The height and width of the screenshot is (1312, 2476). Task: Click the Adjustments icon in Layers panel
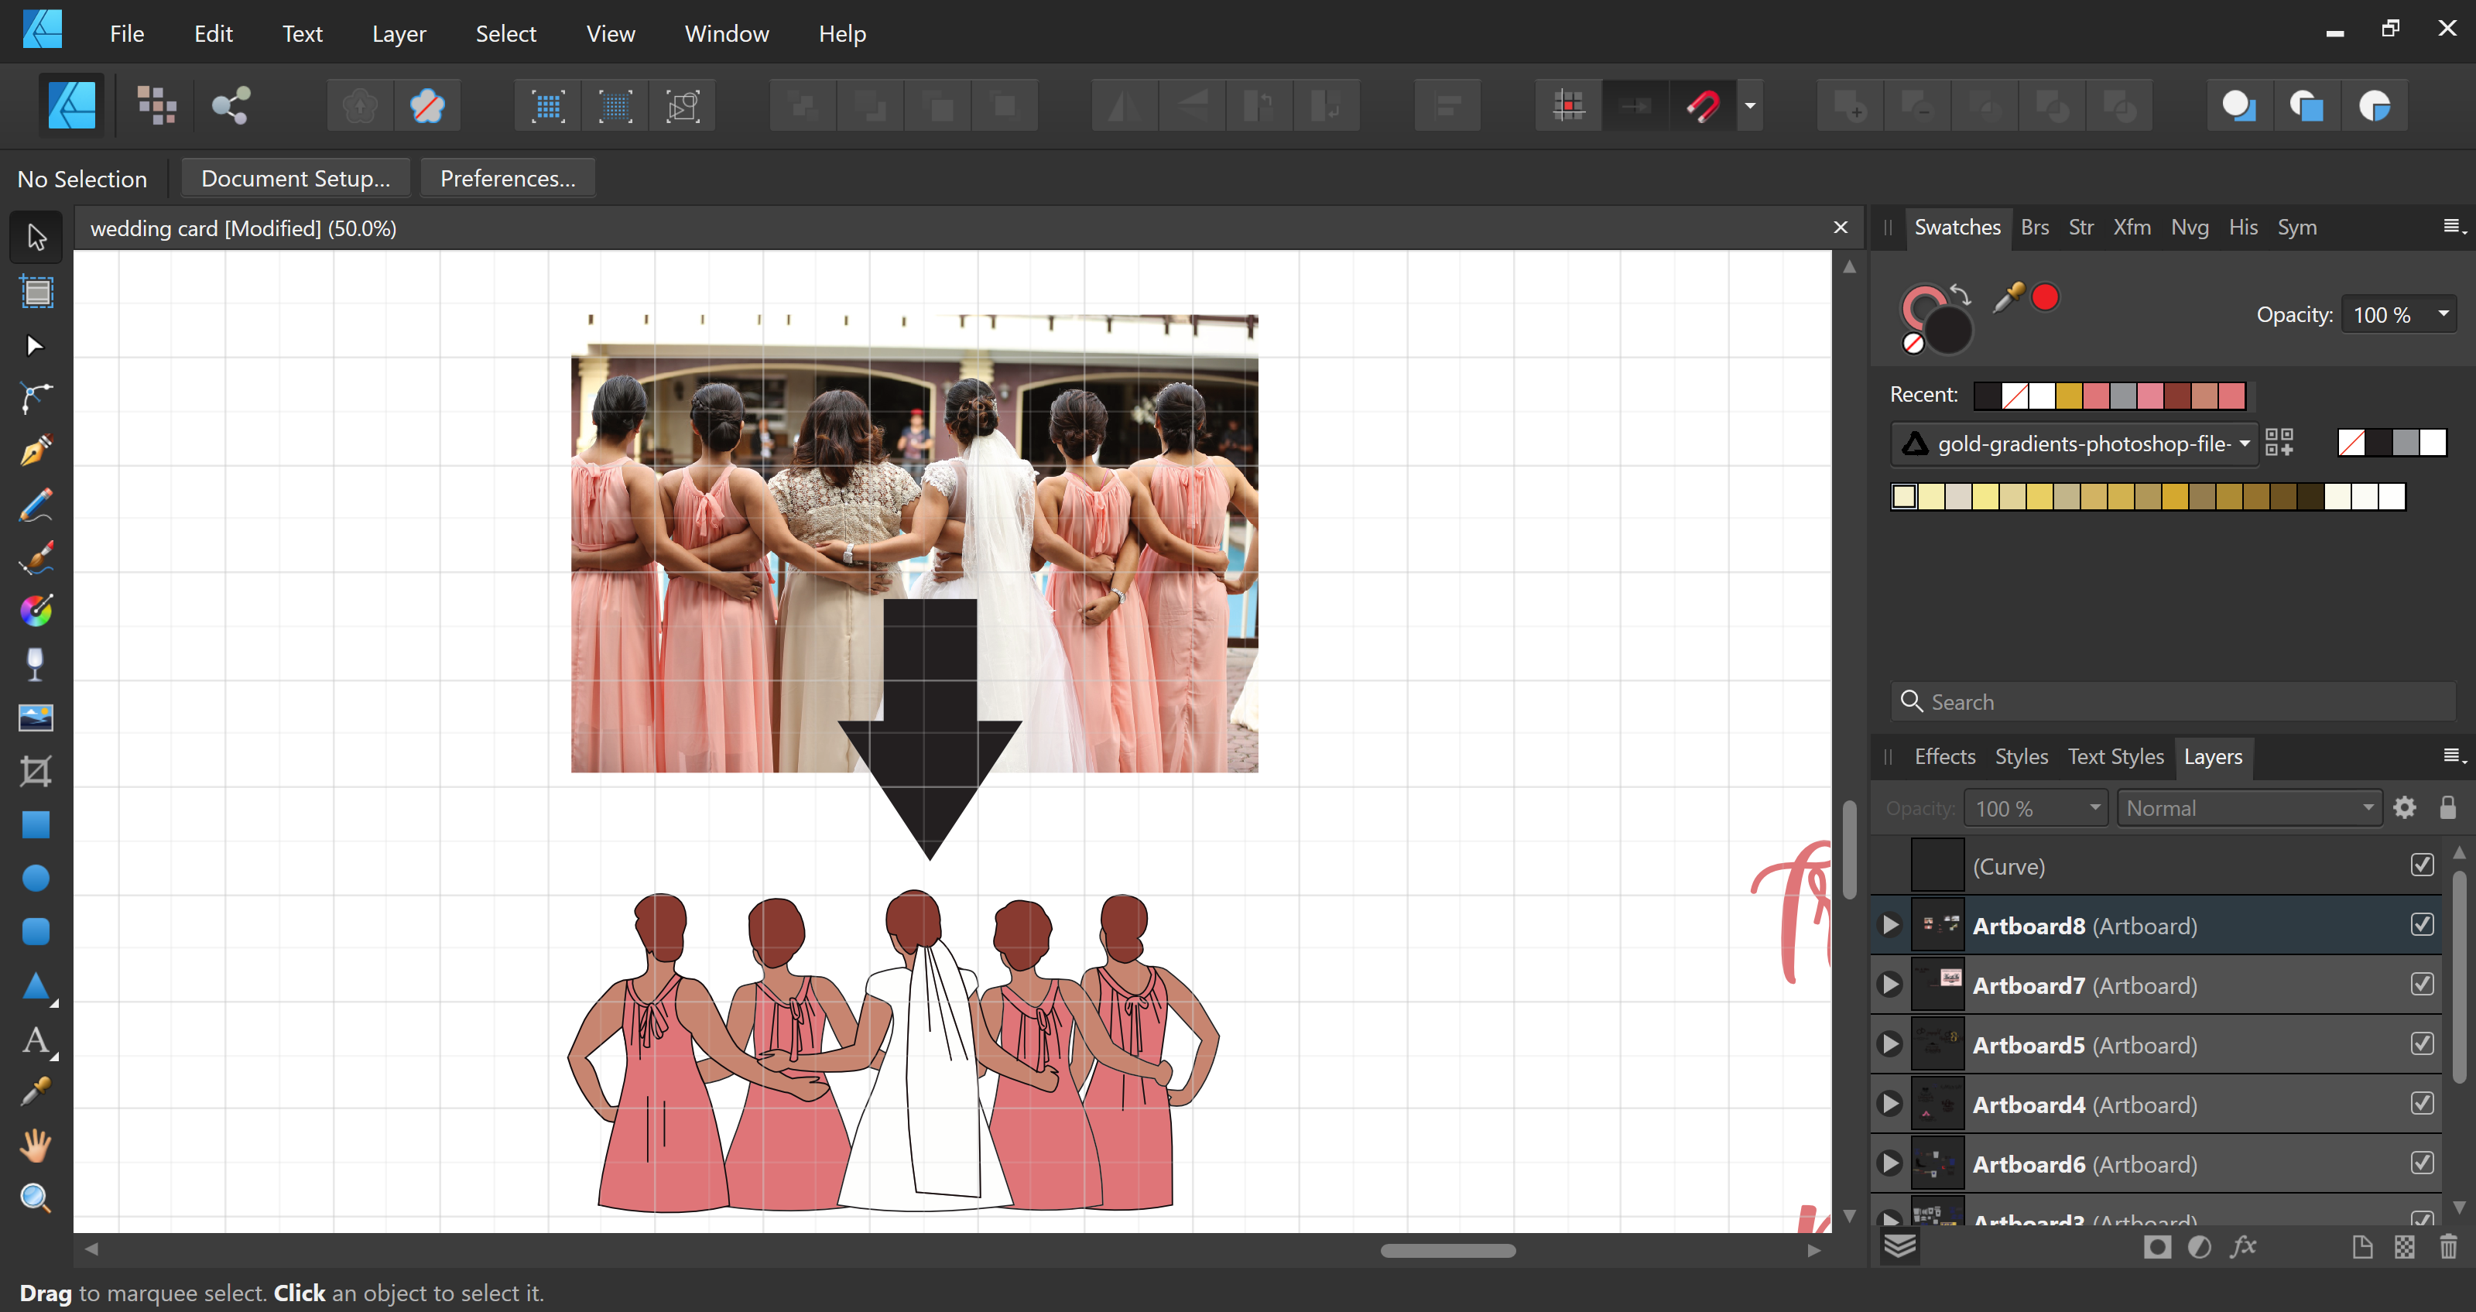coord(2199,1247)
